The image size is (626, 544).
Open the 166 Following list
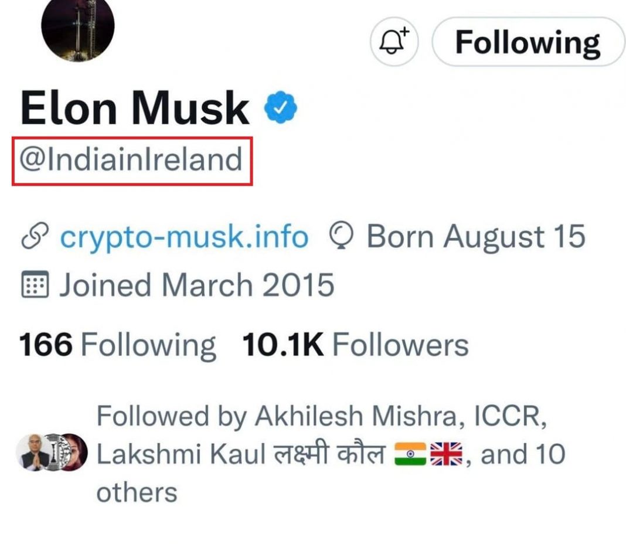point(118,345)
